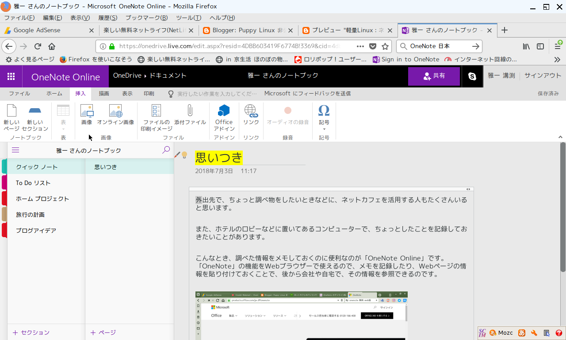Insert a new section from ribbon
This screenshot has width=566, height=340.
pos(35,118)
